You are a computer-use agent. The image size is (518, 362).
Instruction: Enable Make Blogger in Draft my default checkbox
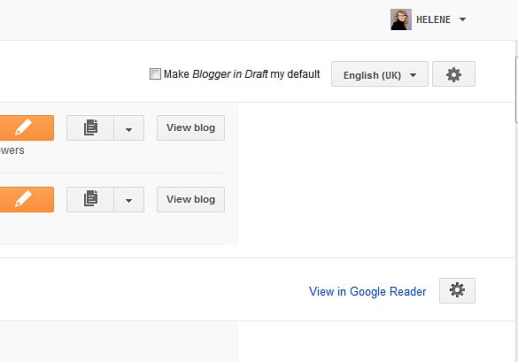(155, 74)
